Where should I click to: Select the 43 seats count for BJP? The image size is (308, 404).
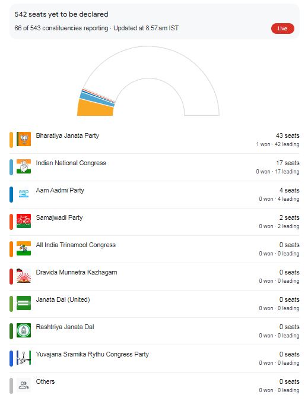pos(288,135)
